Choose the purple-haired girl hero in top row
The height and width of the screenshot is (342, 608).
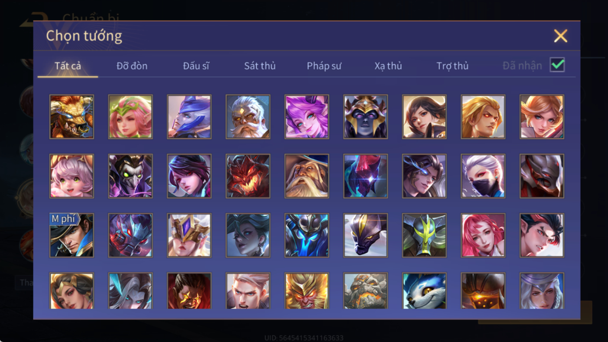click(x=307, y=117)
